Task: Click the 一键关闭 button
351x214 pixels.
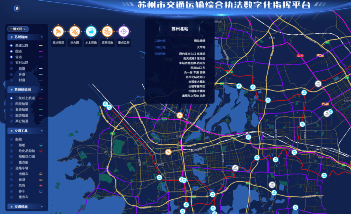Action: pyautogui.click(x=18, y=29)
